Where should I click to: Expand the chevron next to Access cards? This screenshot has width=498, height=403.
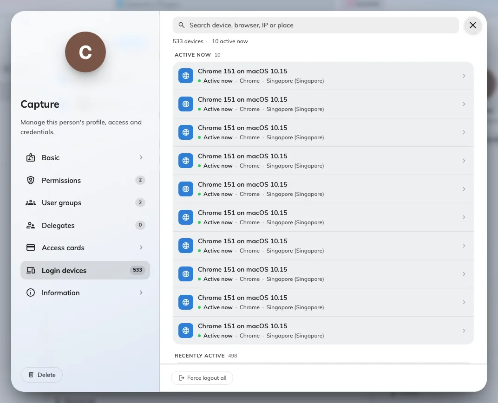point(141,247)
